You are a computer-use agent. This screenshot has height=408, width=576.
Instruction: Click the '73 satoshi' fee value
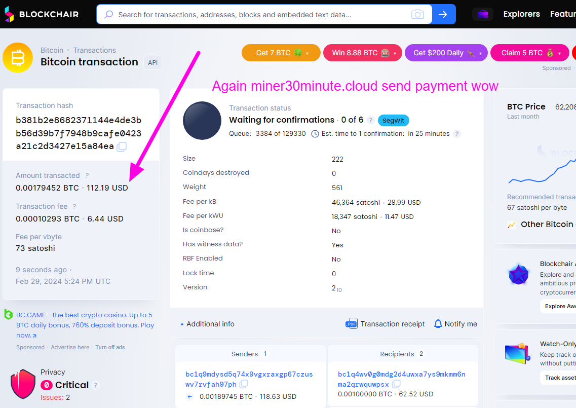coord(35,248)
